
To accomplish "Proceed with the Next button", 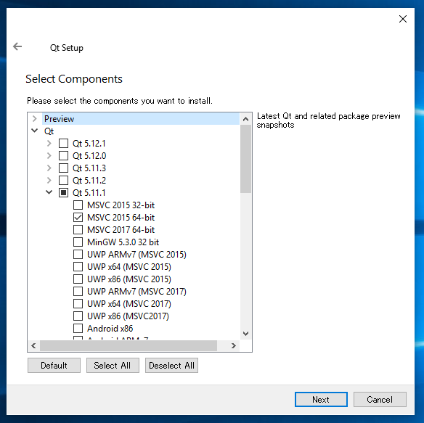I will [x=321, y=400].
